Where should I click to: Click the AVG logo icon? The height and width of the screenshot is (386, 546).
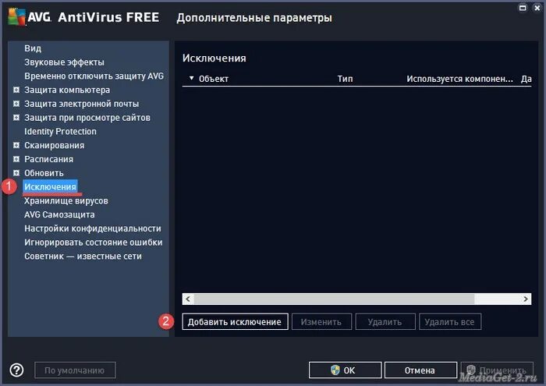pos(16,16)
